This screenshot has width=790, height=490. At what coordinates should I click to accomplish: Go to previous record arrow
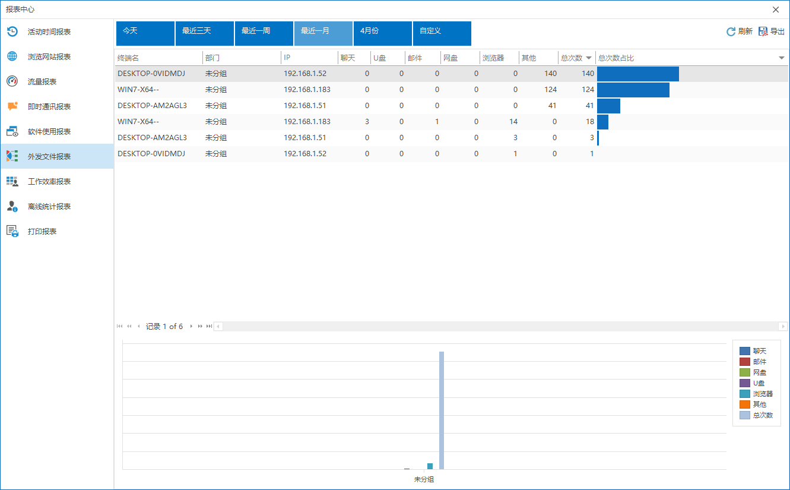click(x=138, y=326)
